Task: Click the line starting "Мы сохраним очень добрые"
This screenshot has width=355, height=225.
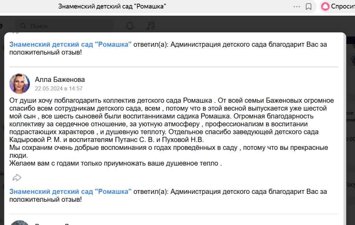Action: coord(168,148)
